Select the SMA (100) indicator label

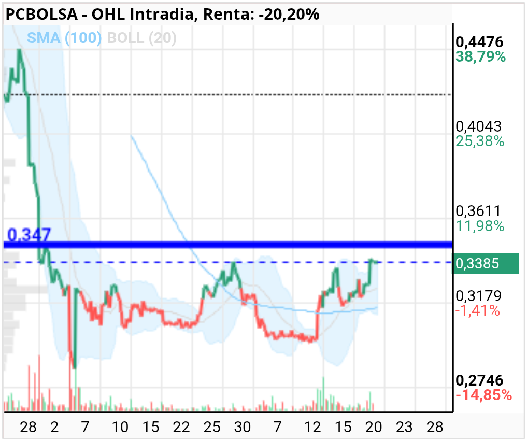click(64, 38)
